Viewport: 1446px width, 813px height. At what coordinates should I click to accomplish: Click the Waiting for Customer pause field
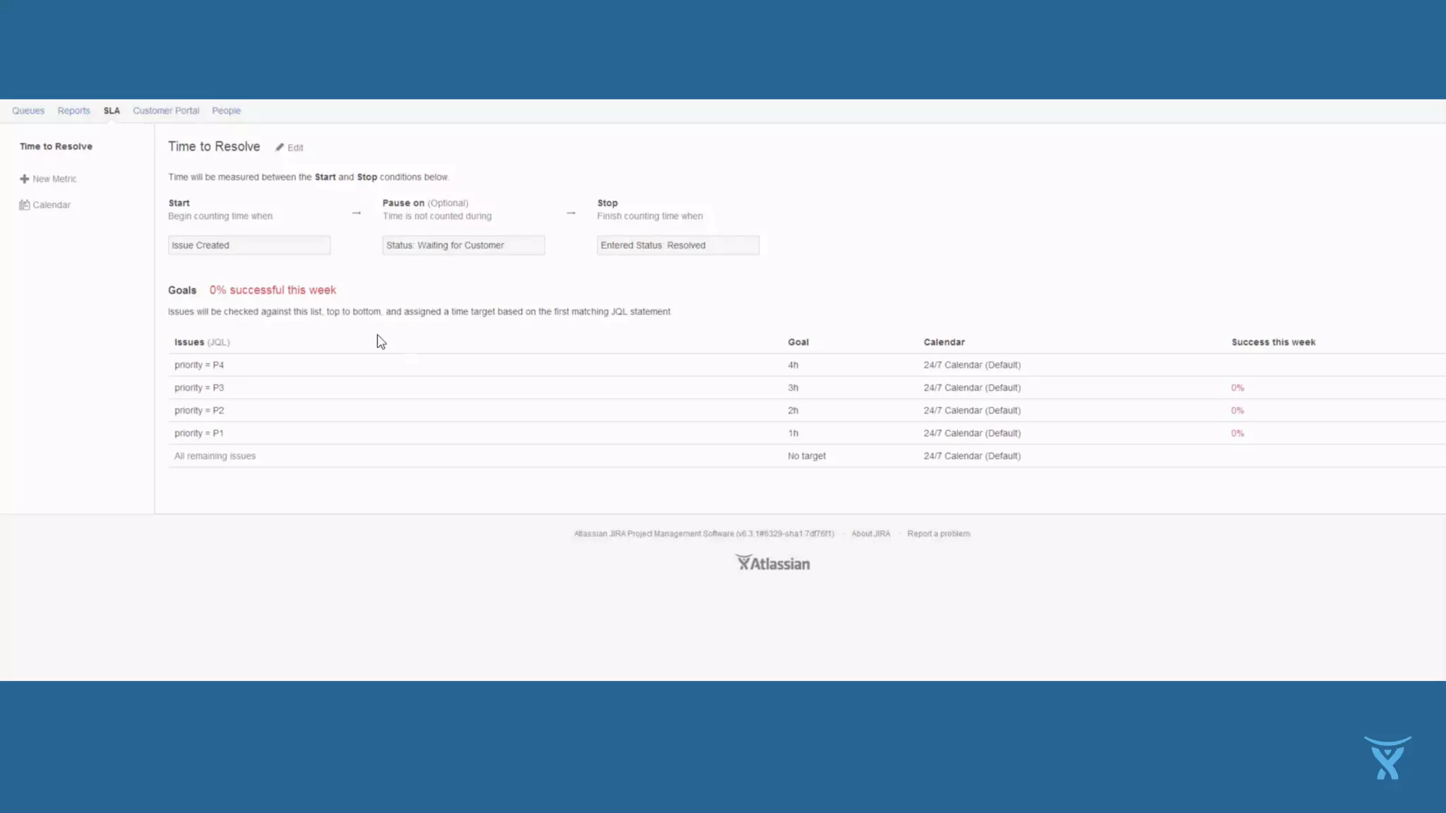click(x=463, y=246)
